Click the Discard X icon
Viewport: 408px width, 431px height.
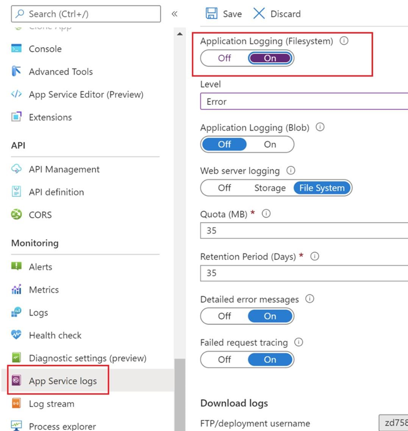[259, 14]
